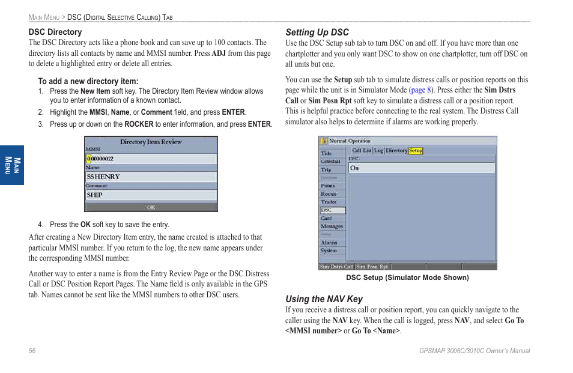This screenshot has height=373, width=573.
Task: Select the highlighted DSC tab in sidebar
Action: 332,210
